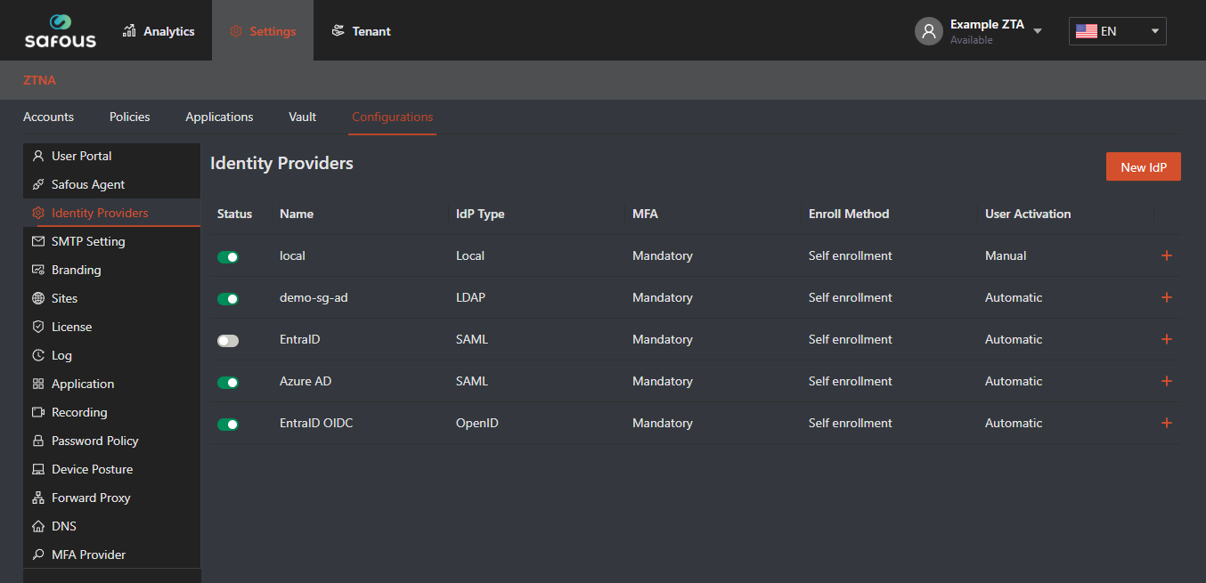Click the Password Policy lock icon

(x=38, y=441)
